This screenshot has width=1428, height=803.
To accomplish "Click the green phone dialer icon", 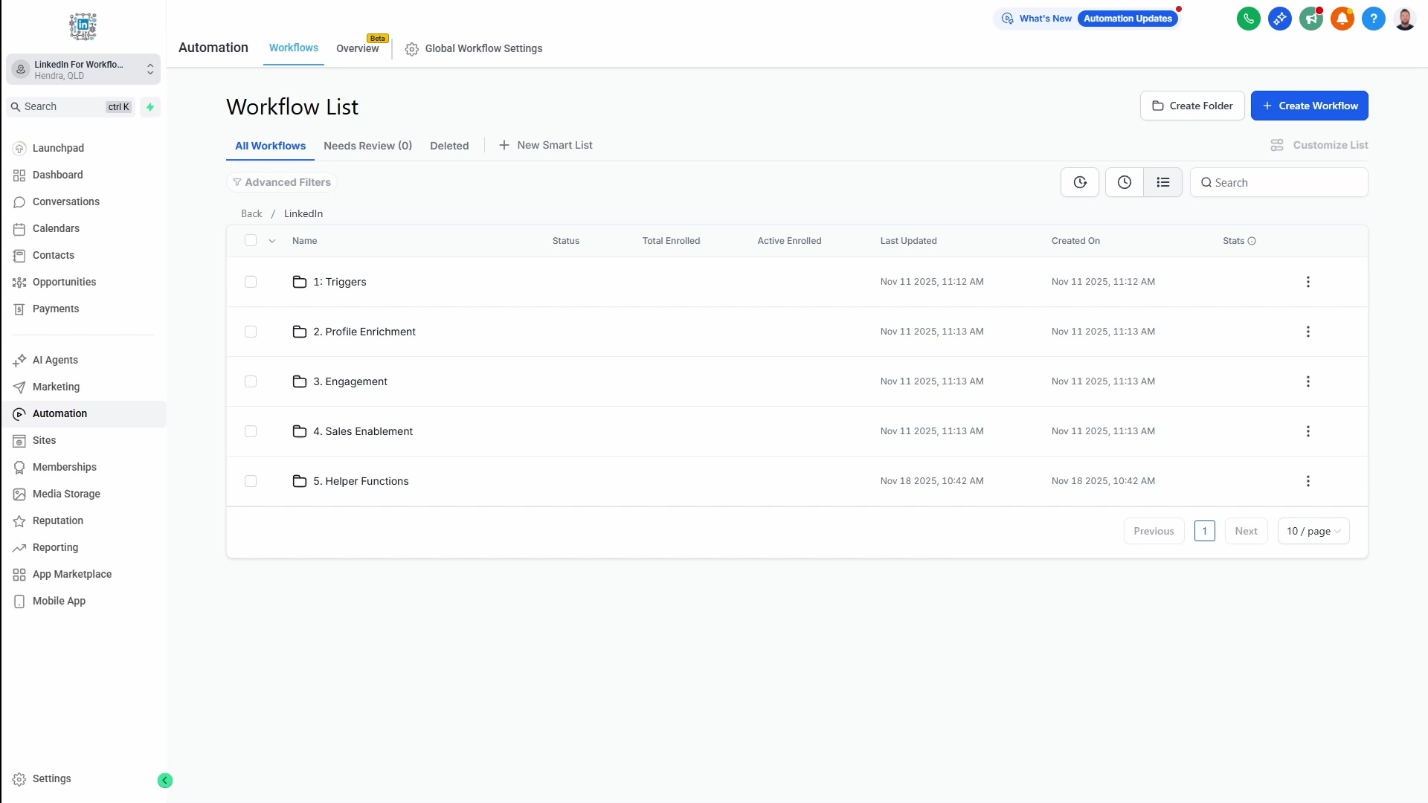I will point(1248,19).
